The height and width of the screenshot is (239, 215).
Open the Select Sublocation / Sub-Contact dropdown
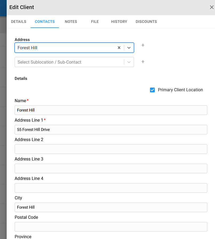click(x=74, y=62)
